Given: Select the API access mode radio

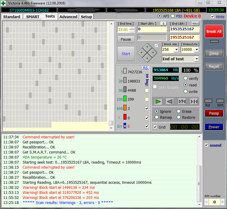Looking at the screenshot, I should [x=159, y=16].
